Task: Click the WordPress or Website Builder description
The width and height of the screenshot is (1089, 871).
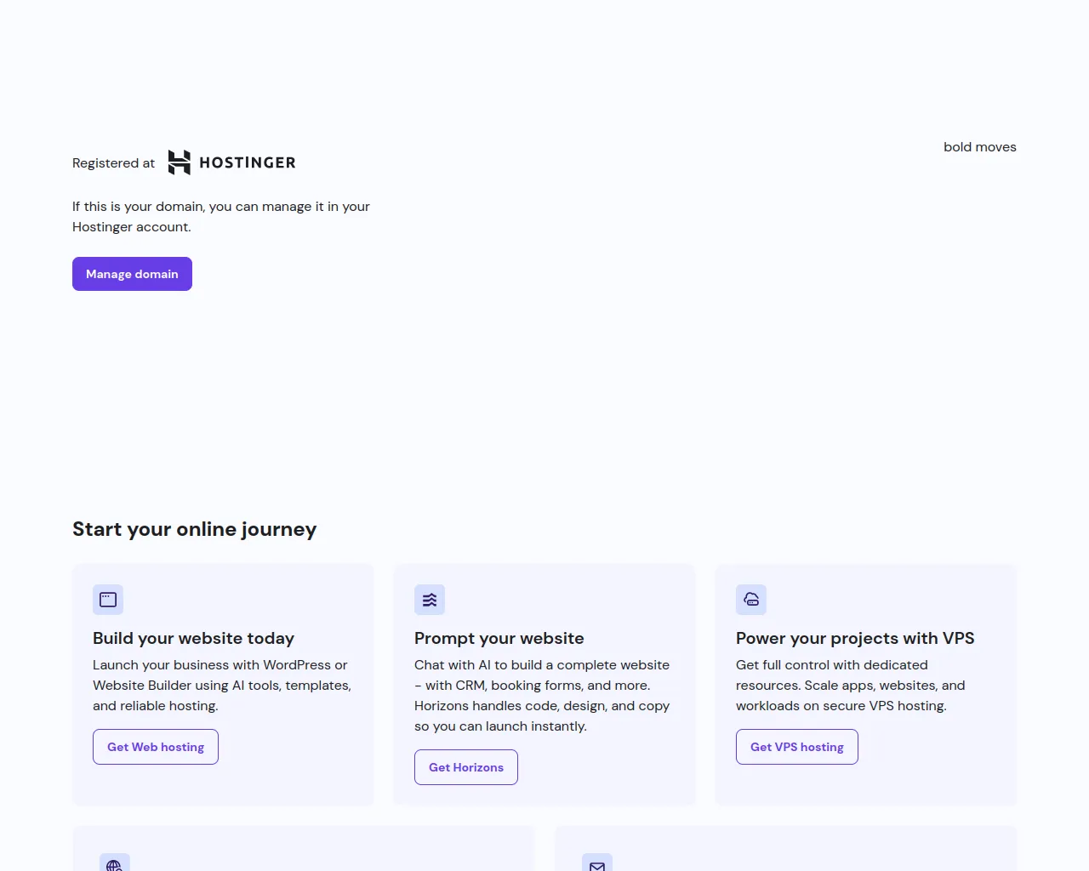Action: tap(222, 686)
